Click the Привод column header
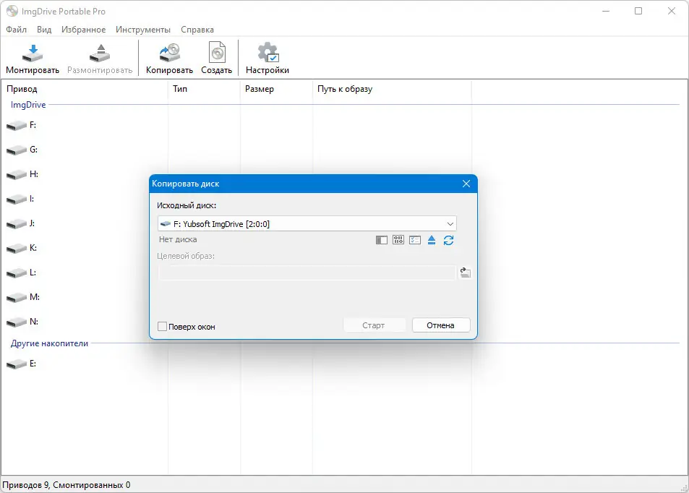The height and width of the screenshot is (493, 689). click(x=85, y=89)
